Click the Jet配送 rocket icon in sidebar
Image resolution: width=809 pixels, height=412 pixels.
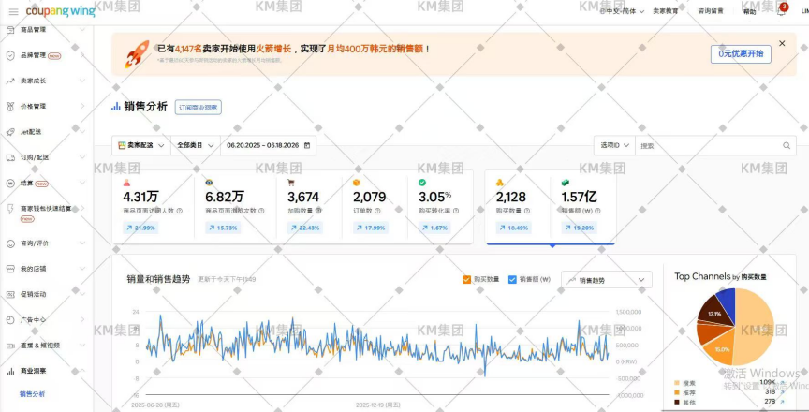pyautogui.click(x=10, y=132)
